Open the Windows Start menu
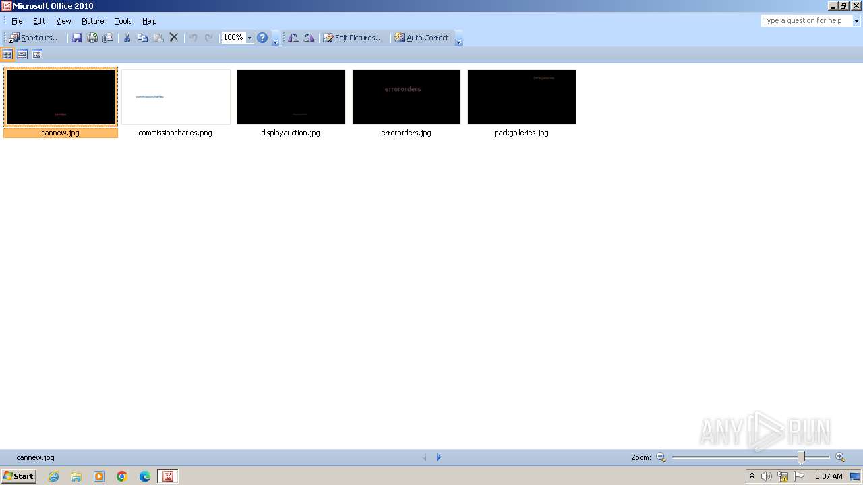 pos(19,476)
